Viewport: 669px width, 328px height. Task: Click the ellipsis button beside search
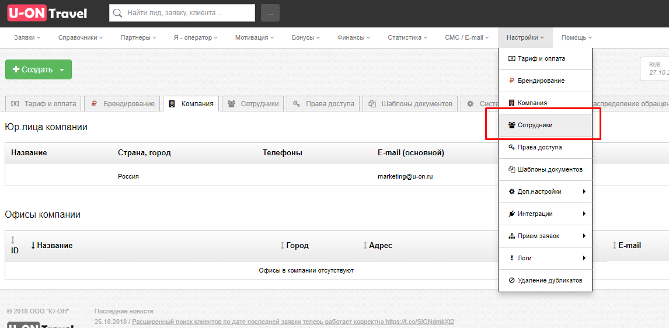(270, 13)
